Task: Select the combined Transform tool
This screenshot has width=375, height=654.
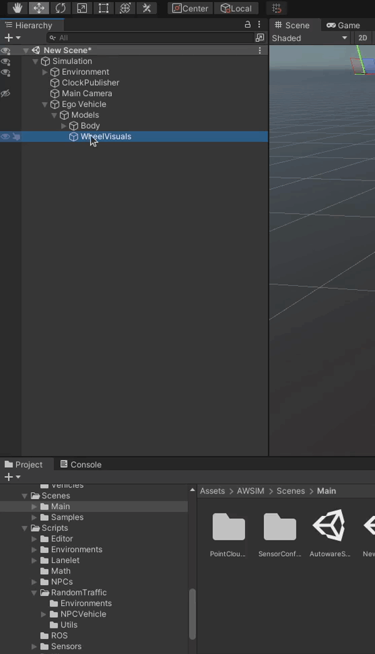Action: coord(125,8)
